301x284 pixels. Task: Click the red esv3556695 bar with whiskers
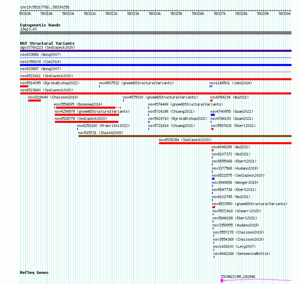pyautogui.click(x=87, y=108)
